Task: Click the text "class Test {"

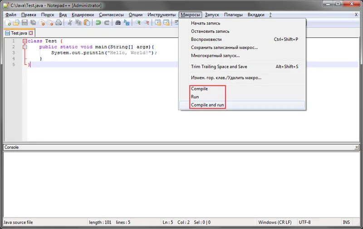Action: 45,41
